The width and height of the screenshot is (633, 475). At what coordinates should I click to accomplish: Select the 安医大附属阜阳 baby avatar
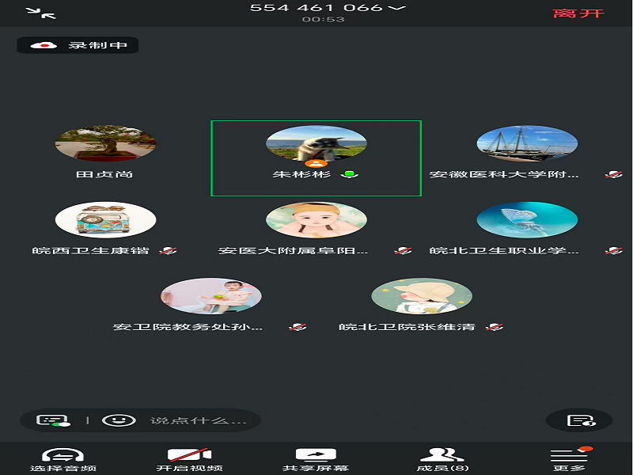coord(316,219)
